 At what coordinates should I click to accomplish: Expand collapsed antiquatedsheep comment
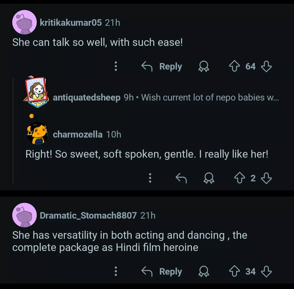click(210, 97)
